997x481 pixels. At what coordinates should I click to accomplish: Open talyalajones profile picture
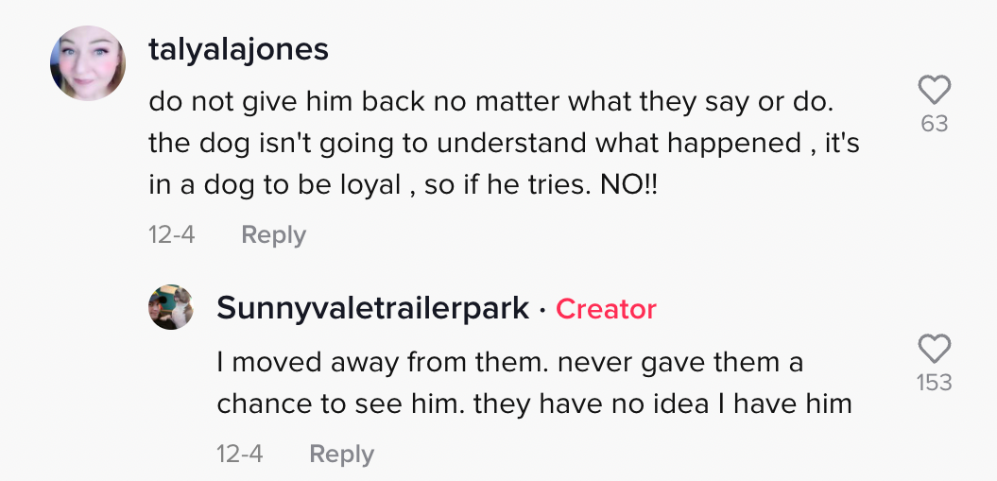88,63
